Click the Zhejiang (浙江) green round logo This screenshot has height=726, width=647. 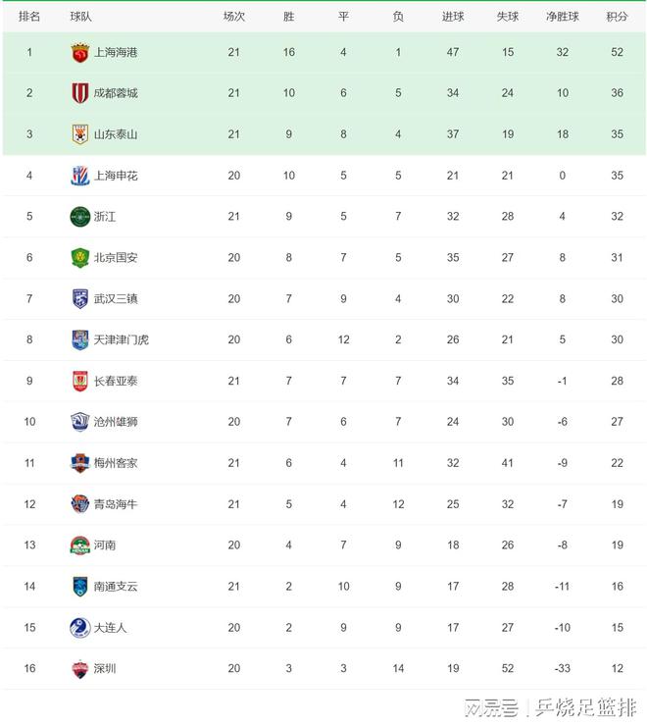click(79, 217)
